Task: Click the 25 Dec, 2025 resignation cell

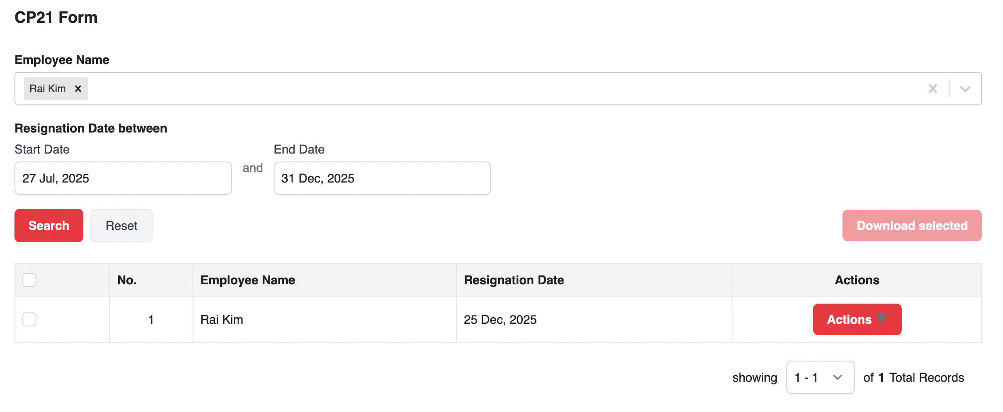Action: 500,319
